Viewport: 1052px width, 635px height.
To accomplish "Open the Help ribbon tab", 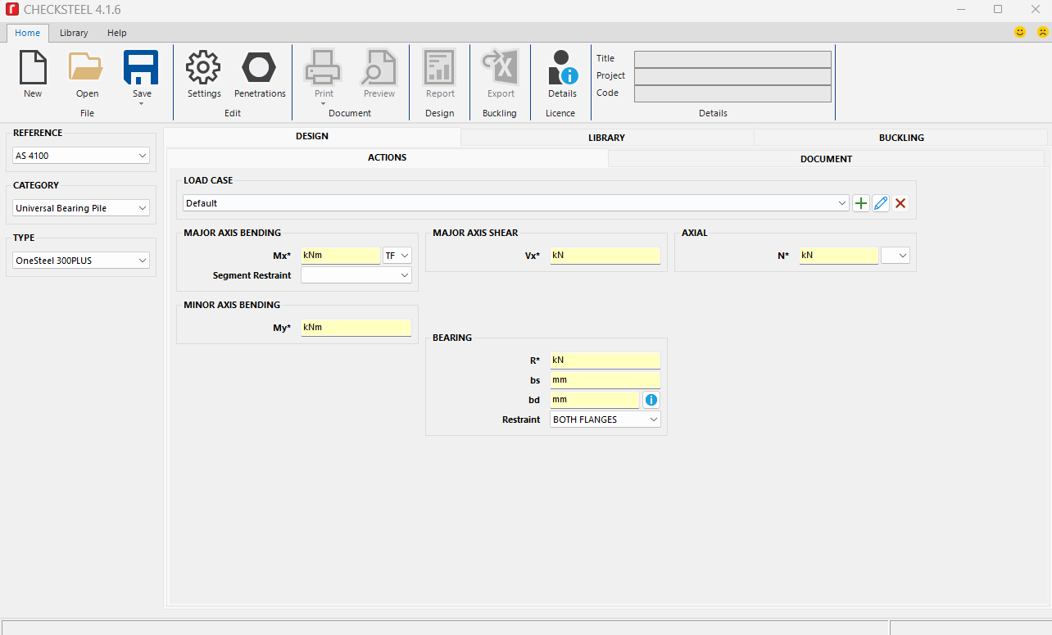I will point(117,33).
